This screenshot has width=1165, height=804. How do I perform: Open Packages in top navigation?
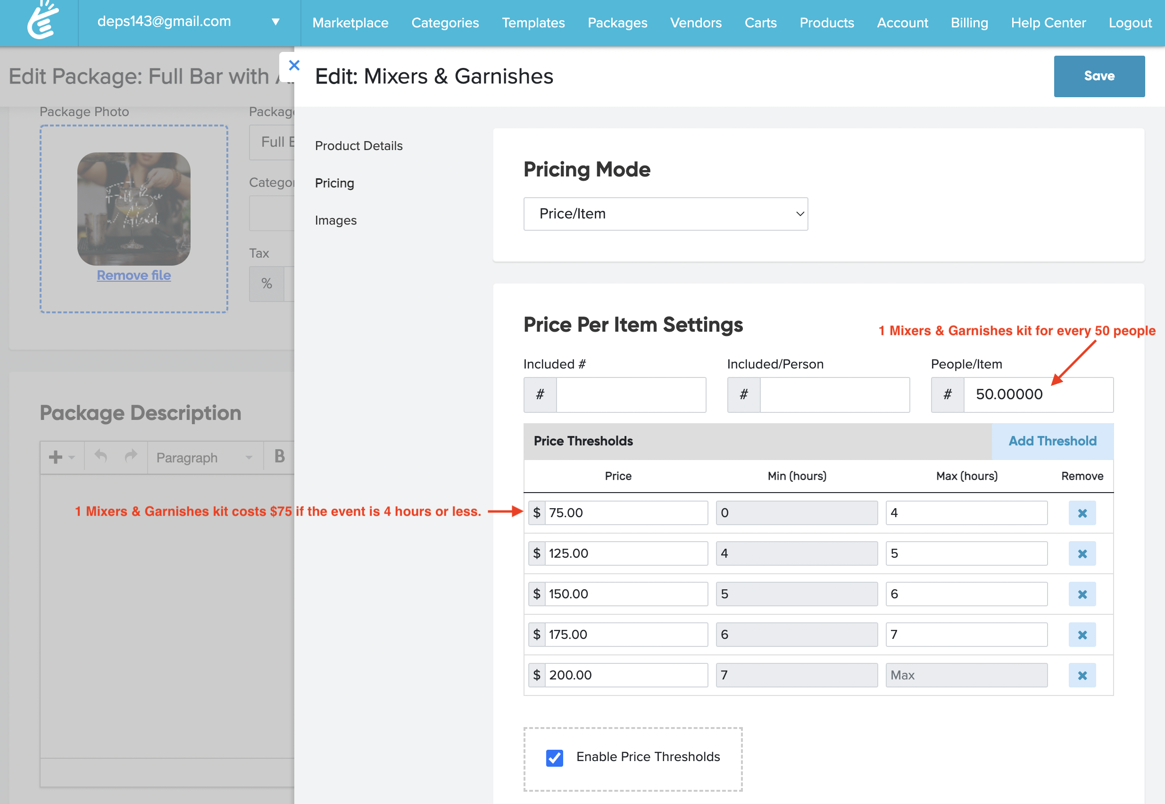click(617, 23)
